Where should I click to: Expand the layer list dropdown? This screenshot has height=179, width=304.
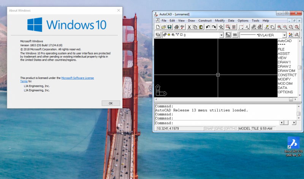pyautogui.click(x=221, y=35)
